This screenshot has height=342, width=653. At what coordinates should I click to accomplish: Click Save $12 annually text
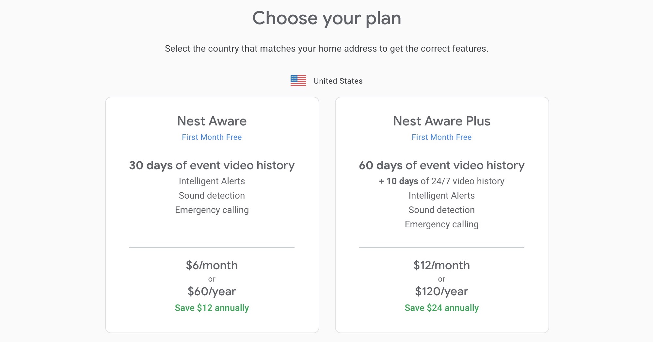tap(212, 307)
